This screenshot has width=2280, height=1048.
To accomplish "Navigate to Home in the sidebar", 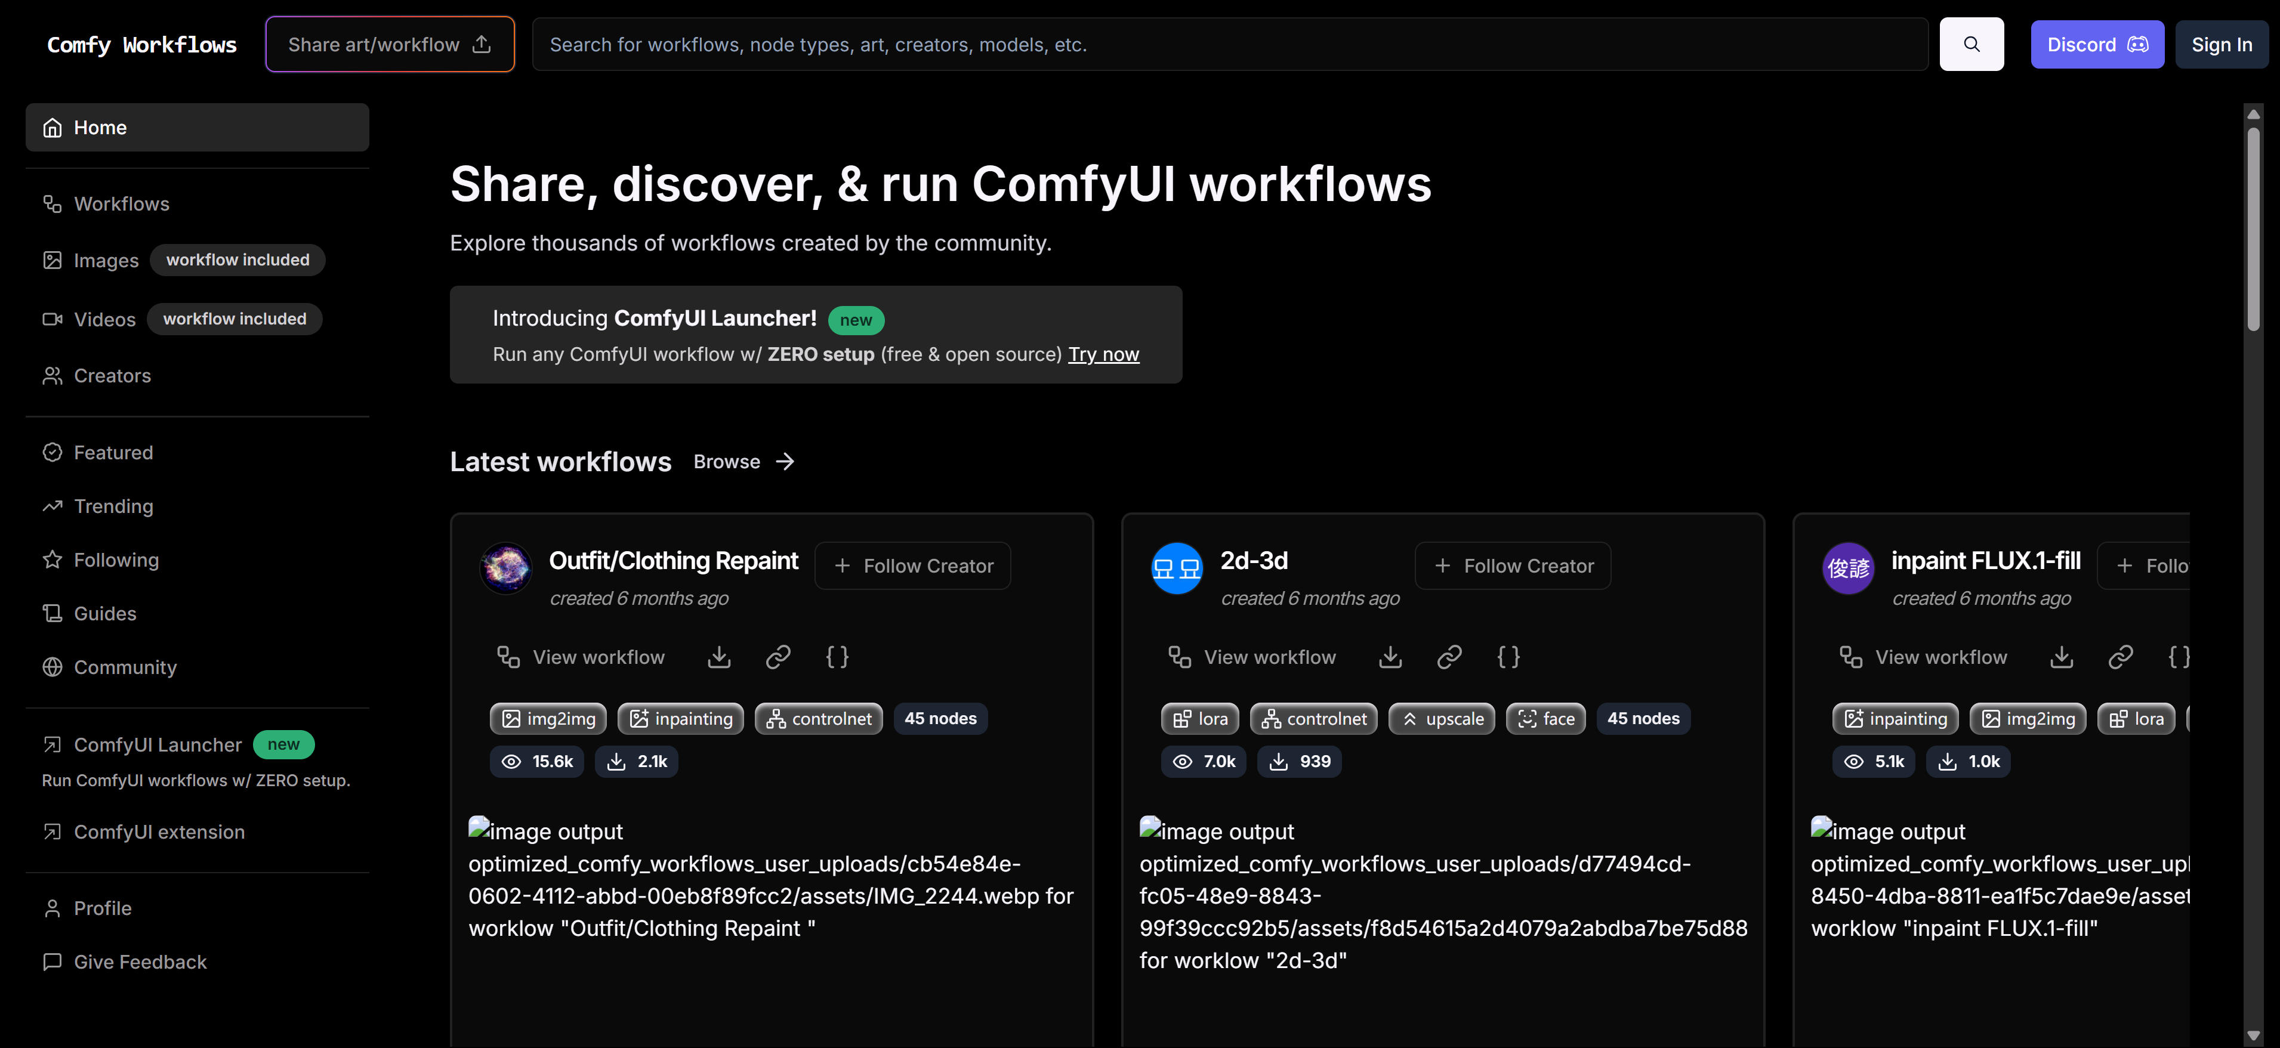I will click(100, 126).
